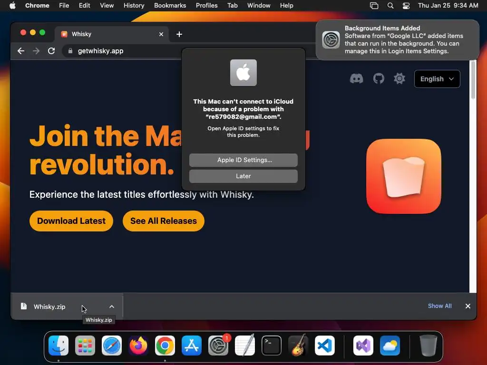Screen dimensions: 487x365
Task: Open a new tab with plus button
Action: tap(179, 34)
